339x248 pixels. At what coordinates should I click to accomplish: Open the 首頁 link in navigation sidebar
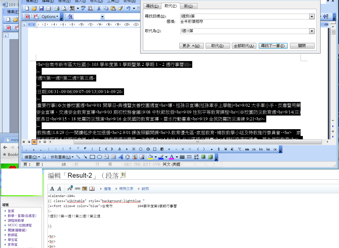[11, 211]
